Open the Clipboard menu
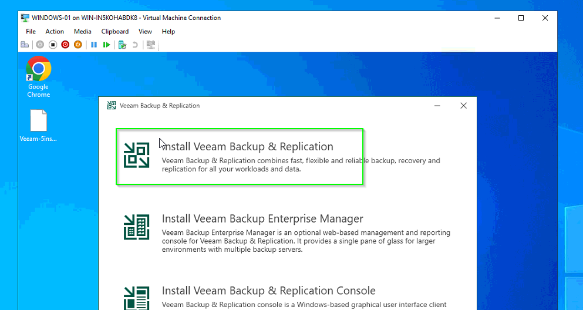583x310 pixels. (x=115, y=32)
